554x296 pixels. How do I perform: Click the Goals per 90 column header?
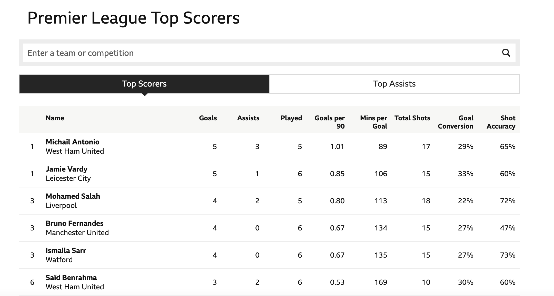coord(330,122)
